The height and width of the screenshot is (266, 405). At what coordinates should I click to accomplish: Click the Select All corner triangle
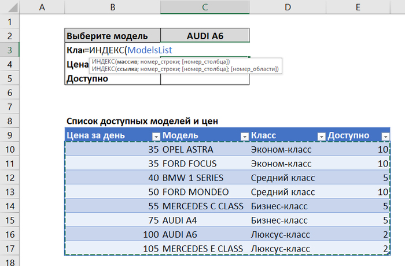pos(12,8)
